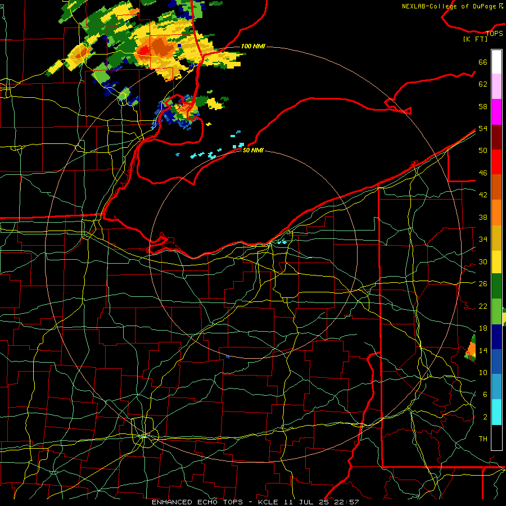Select the navy blue legend swatch
This screenshot has height=506, width=506.
coord(496,337)
